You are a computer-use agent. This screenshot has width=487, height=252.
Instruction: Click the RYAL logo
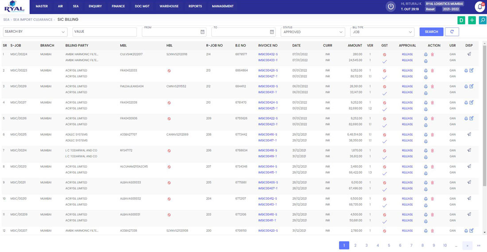pos(14,7)
